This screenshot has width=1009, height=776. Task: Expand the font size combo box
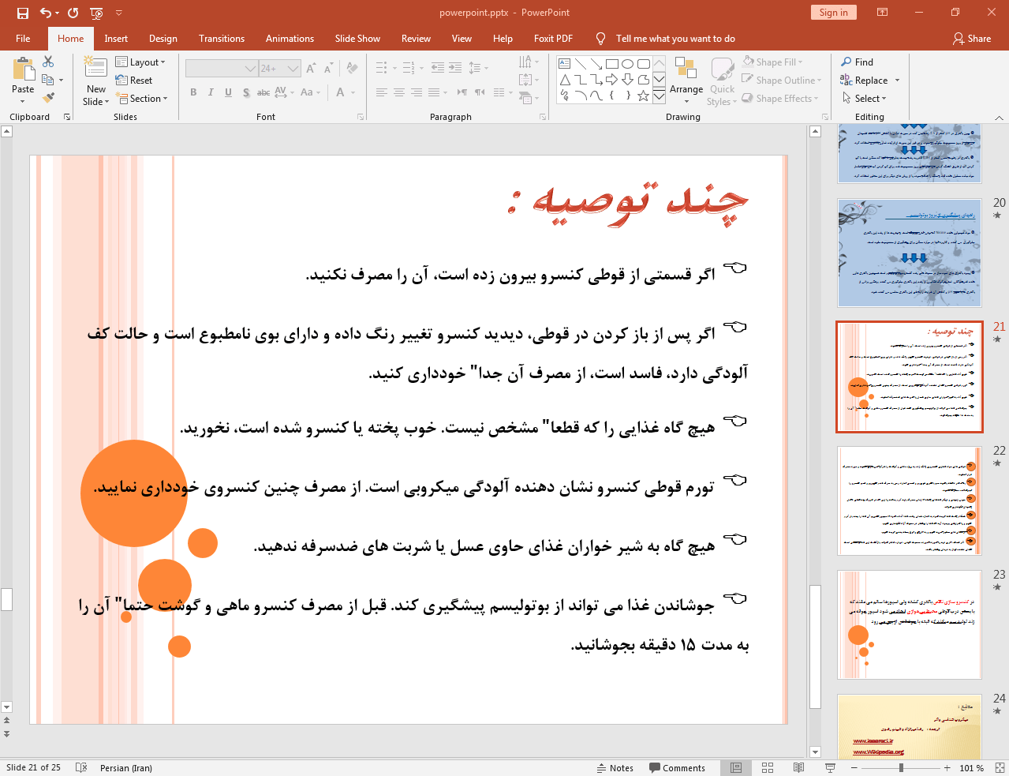[293, 69]
